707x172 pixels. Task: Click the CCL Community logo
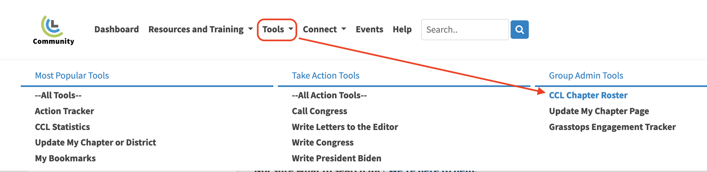coord(54,30)
